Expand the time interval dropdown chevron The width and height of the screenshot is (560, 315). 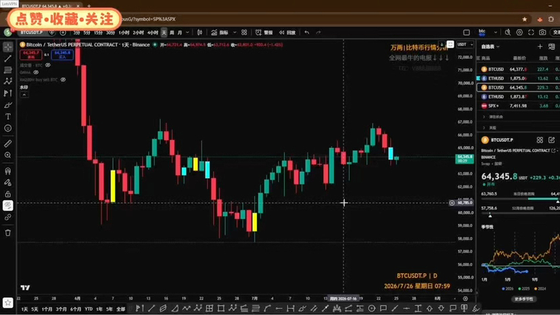pyautogui.click(x=187, y=32)
